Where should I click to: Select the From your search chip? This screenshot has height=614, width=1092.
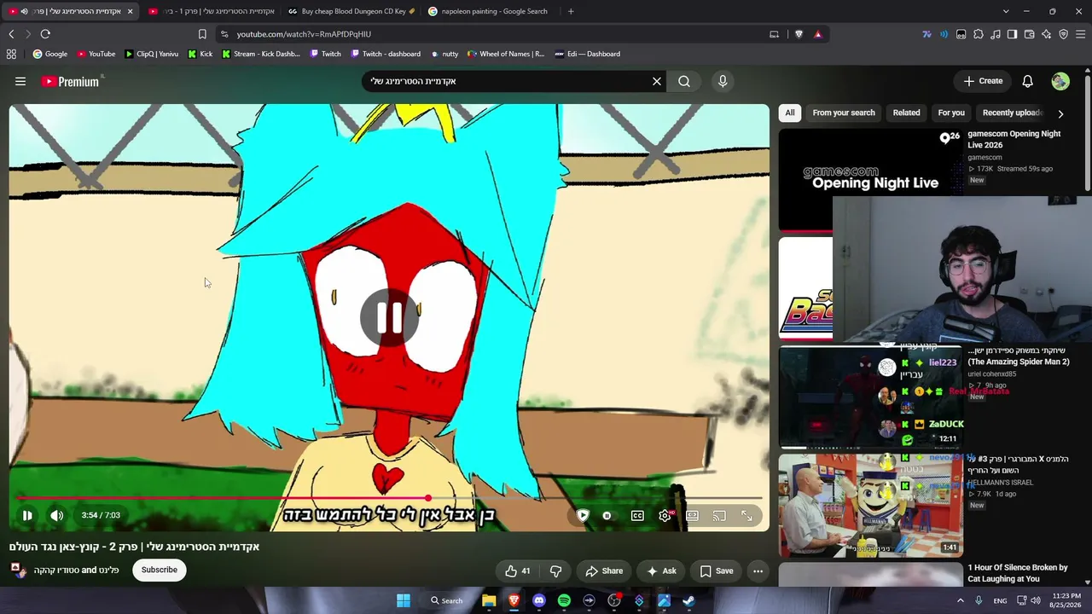click(844, 113)
